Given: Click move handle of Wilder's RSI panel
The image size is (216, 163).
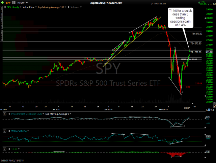Looking at the screenshot, I should click(9, 131).
